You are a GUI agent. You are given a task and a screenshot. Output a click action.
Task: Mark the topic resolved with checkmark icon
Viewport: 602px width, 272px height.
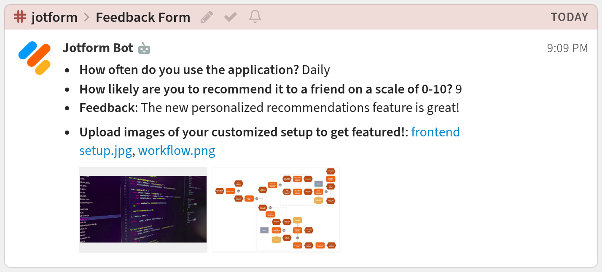(x=231, y=17)
